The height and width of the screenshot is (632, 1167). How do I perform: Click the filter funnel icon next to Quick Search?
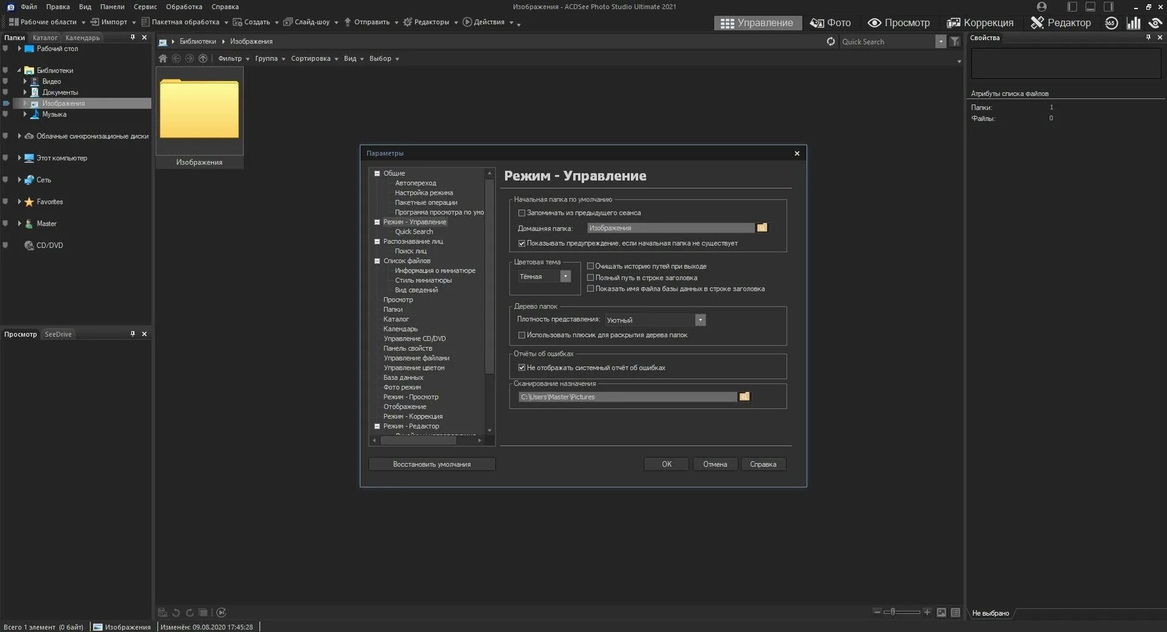[955, 41]
